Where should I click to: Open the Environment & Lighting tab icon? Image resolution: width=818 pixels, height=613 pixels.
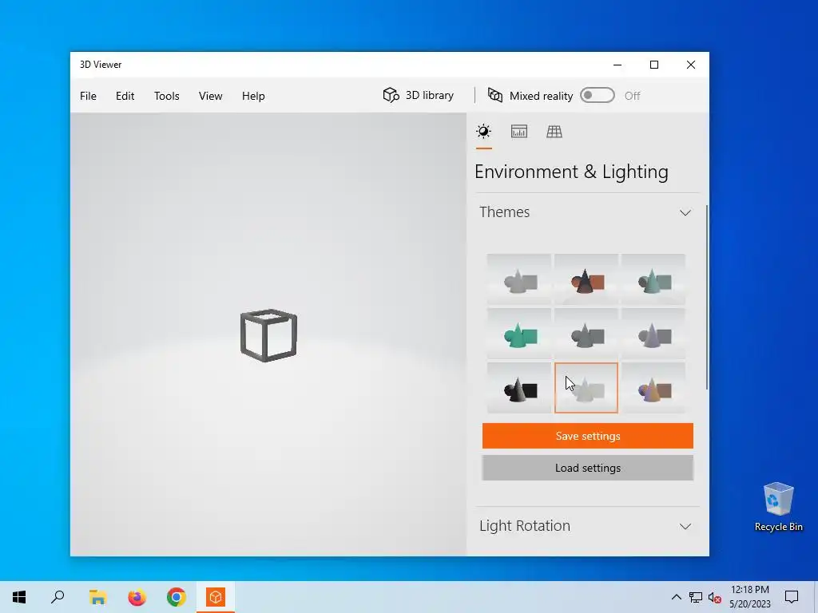pos(483,132)
